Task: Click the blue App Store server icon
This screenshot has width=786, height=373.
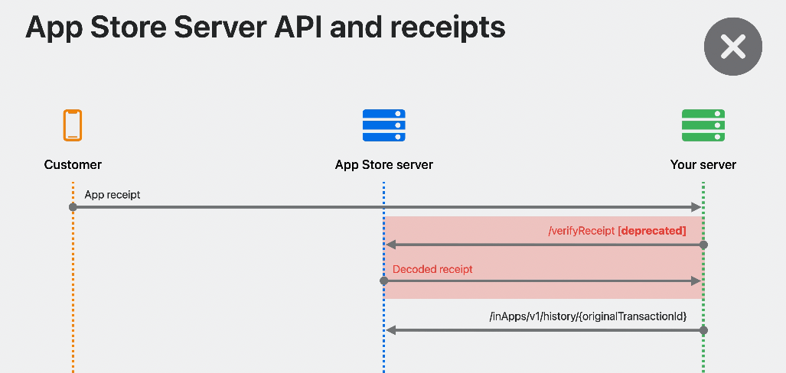Action: point(384,125)
